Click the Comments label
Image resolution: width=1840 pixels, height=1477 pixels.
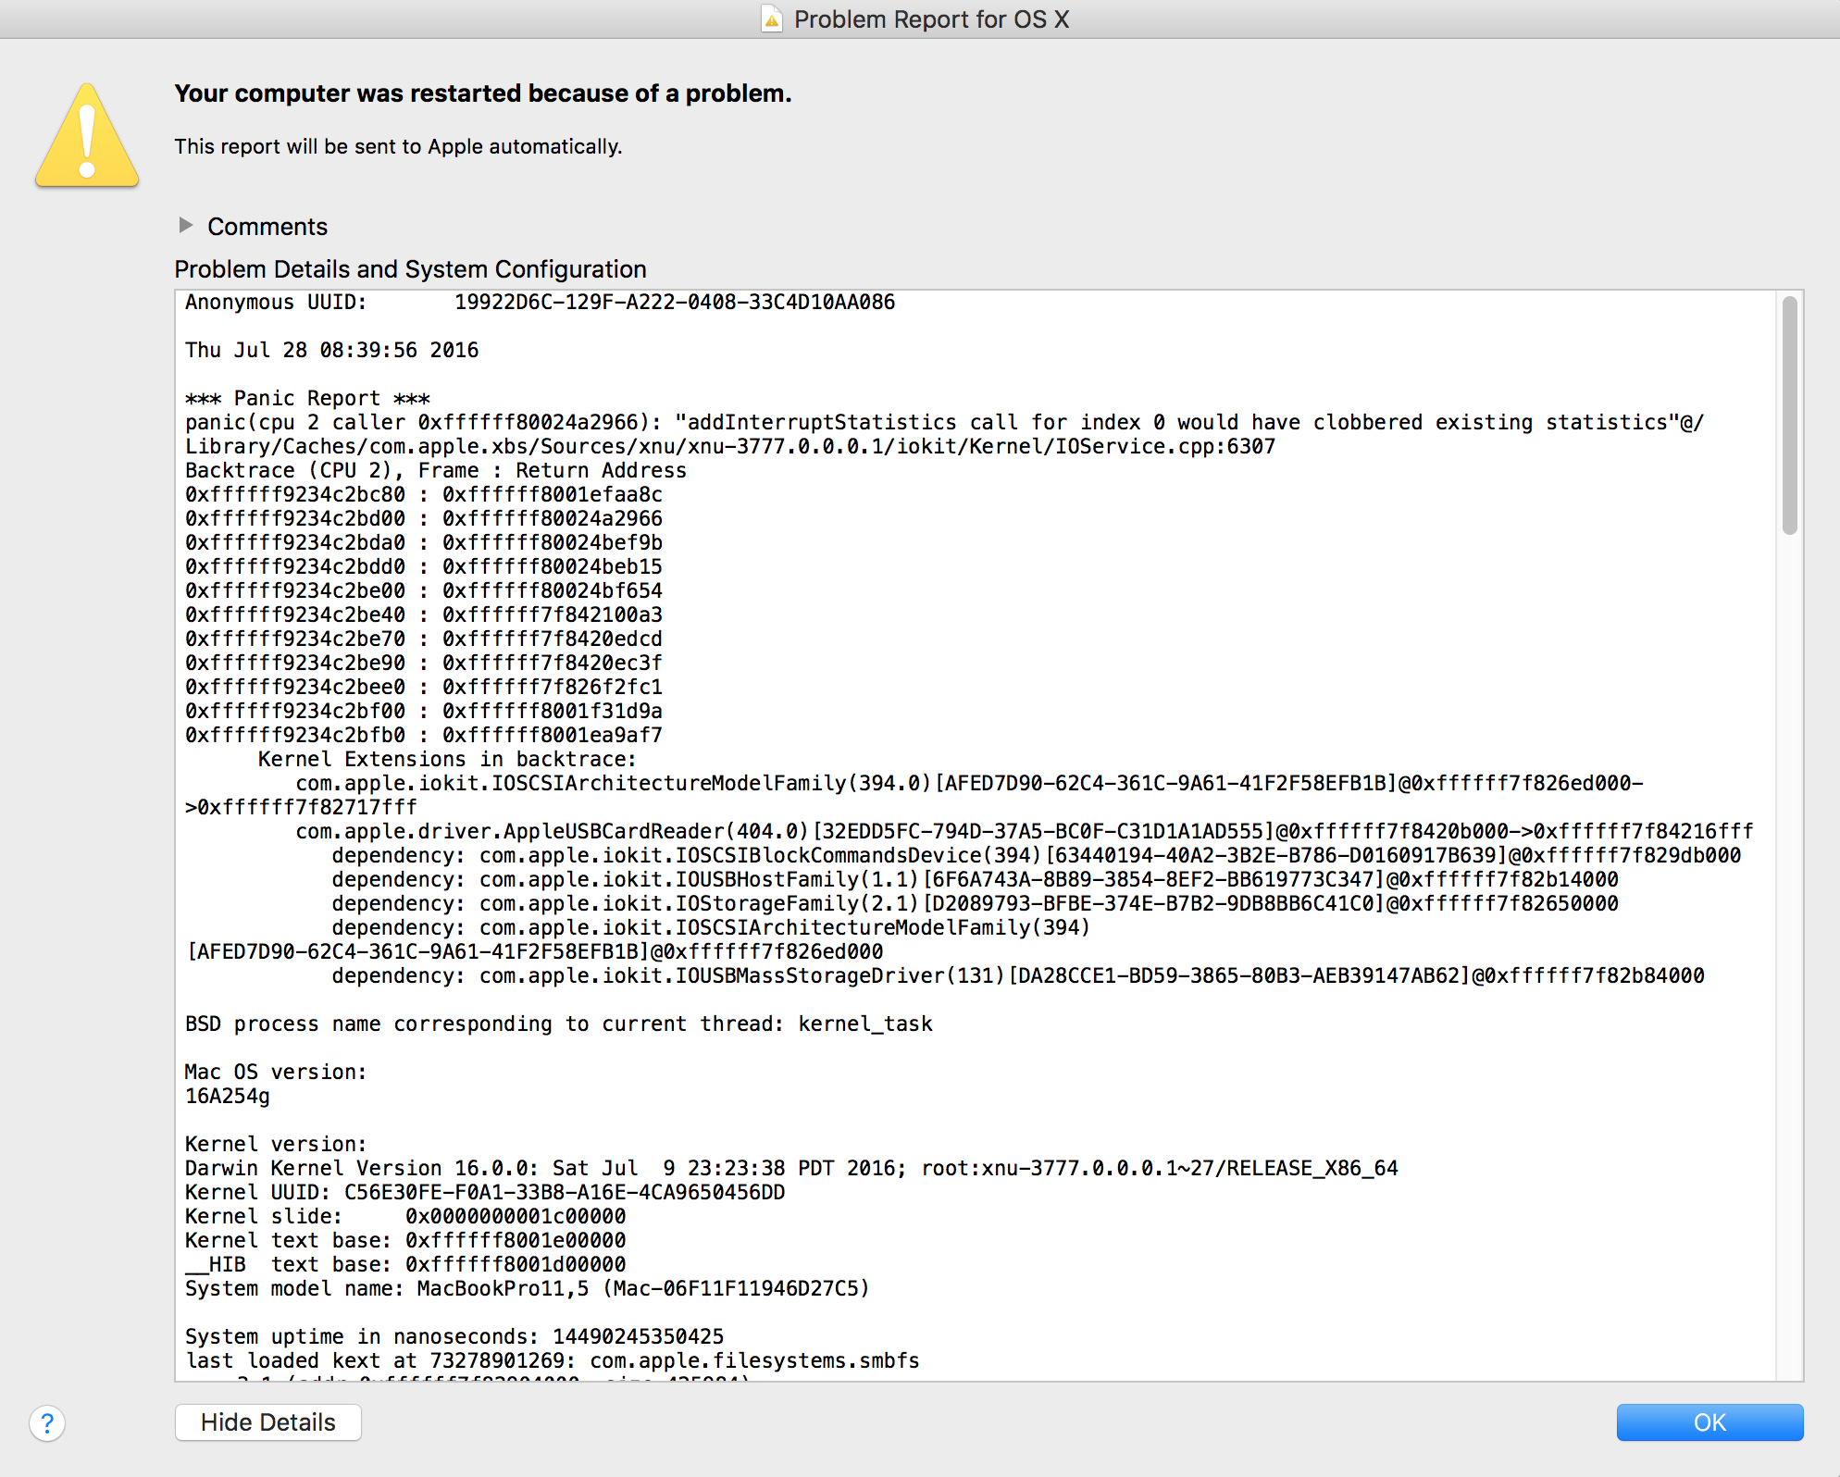(x=267, y=227)
